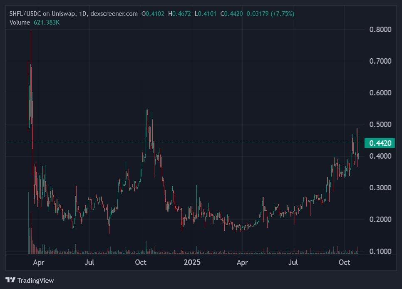Screen dimensions: 402x289
Task: Click the TradingView logo icon
Action: coord(10,280)
